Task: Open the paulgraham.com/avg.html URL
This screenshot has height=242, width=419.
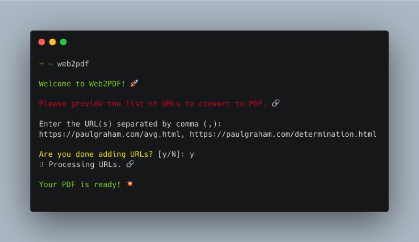Action: [109, 134]
